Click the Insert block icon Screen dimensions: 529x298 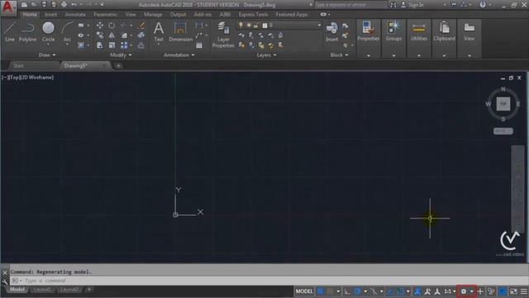coord(332,31)
